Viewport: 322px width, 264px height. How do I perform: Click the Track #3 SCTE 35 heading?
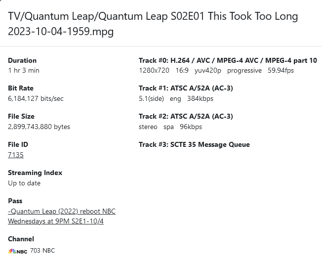(x=194, y=144)
